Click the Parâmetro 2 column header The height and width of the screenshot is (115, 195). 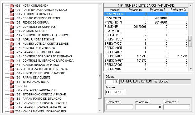(157, 10)
